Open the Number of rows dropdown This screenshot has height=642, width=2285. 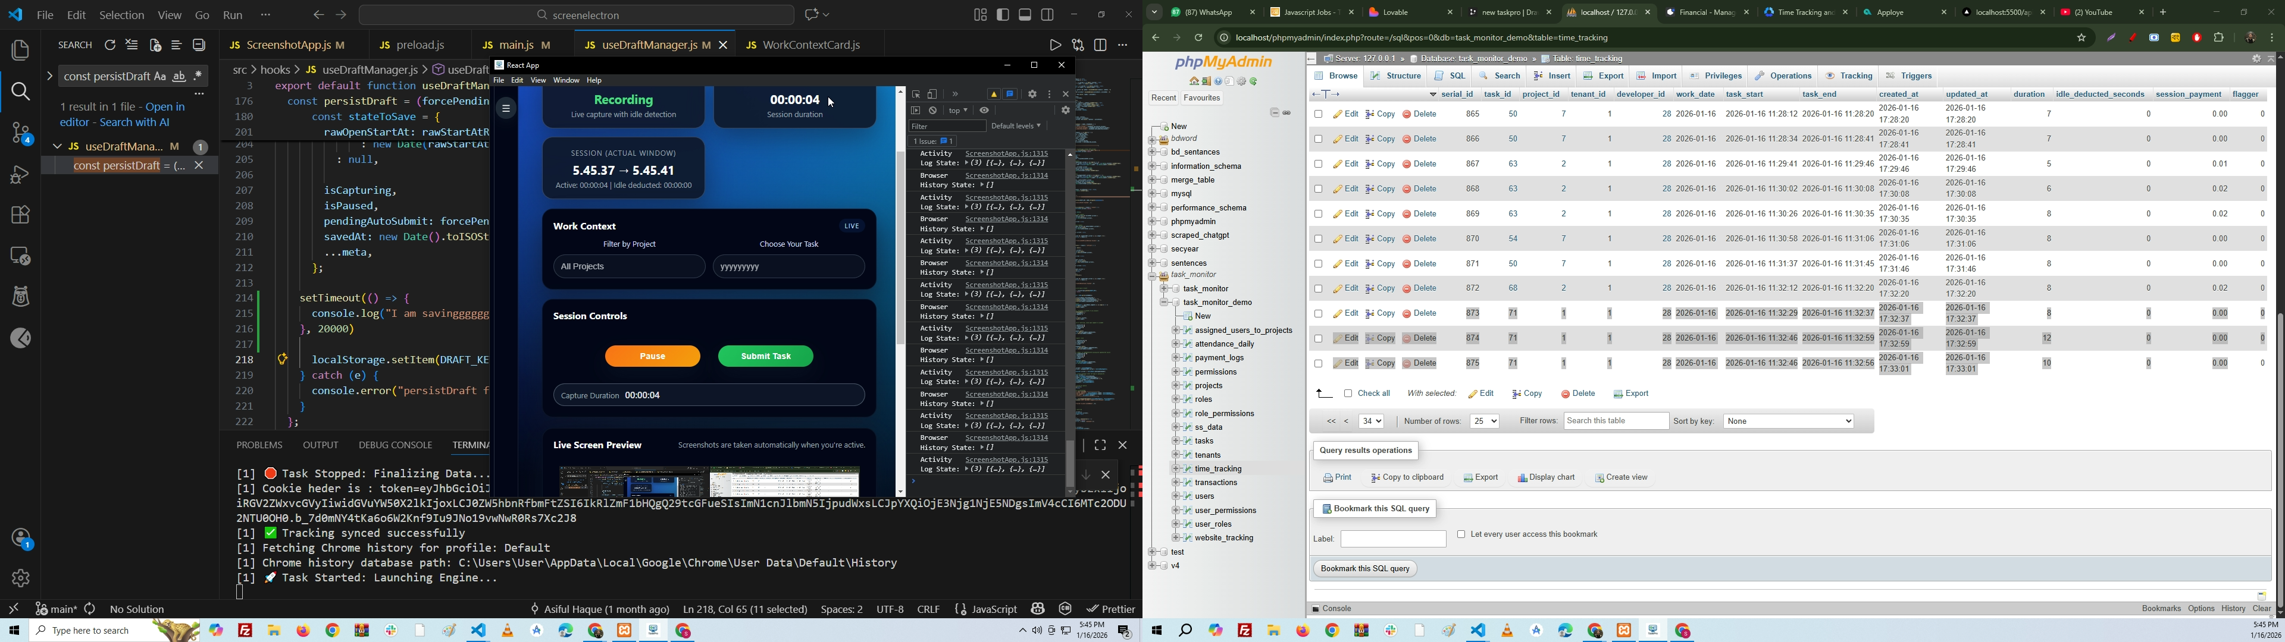pyautogui.click(x=1484, y=421)
